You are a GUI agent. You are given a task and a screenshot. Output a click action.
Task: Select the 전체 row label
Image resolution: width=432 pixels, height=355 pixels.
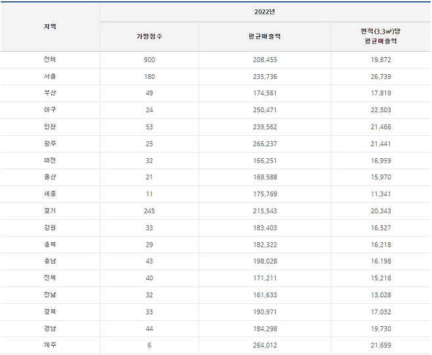pos(50,60)
